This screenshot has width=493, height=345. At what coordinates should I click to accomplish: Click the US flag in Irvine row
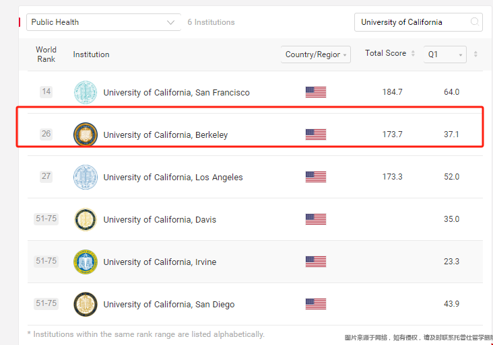pyautogui.click(x=316, y=262)
